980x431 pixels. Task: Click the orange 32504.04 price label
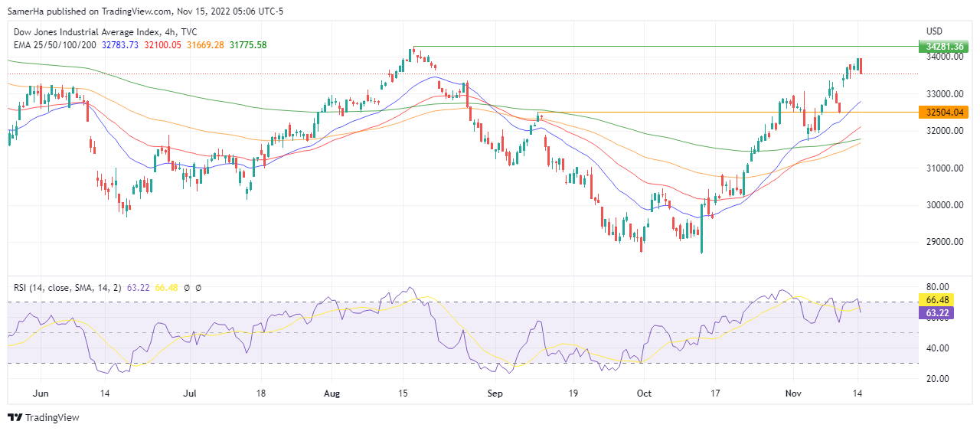coord(946,113)
